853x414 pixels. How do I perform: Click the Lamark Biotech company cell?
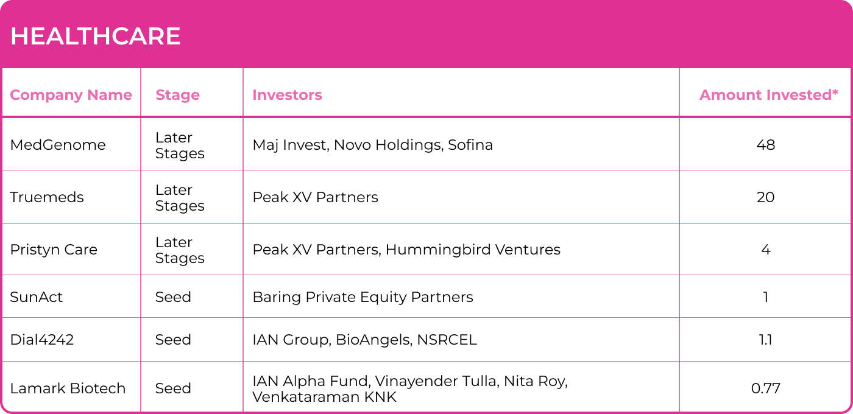(68, 388)
